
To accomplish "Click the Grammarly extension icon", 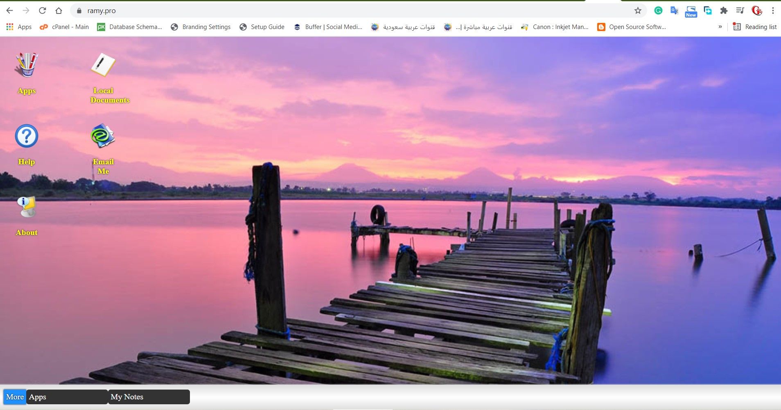I will [658, 11].
